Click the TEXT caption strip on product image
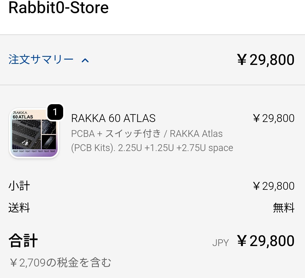The width and height of the screenshot is (305, 278). click(34, 151)
